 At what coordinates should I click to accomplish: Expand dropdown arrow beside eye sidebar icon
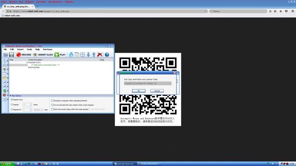pyautogui.click(x=8, y=70)
